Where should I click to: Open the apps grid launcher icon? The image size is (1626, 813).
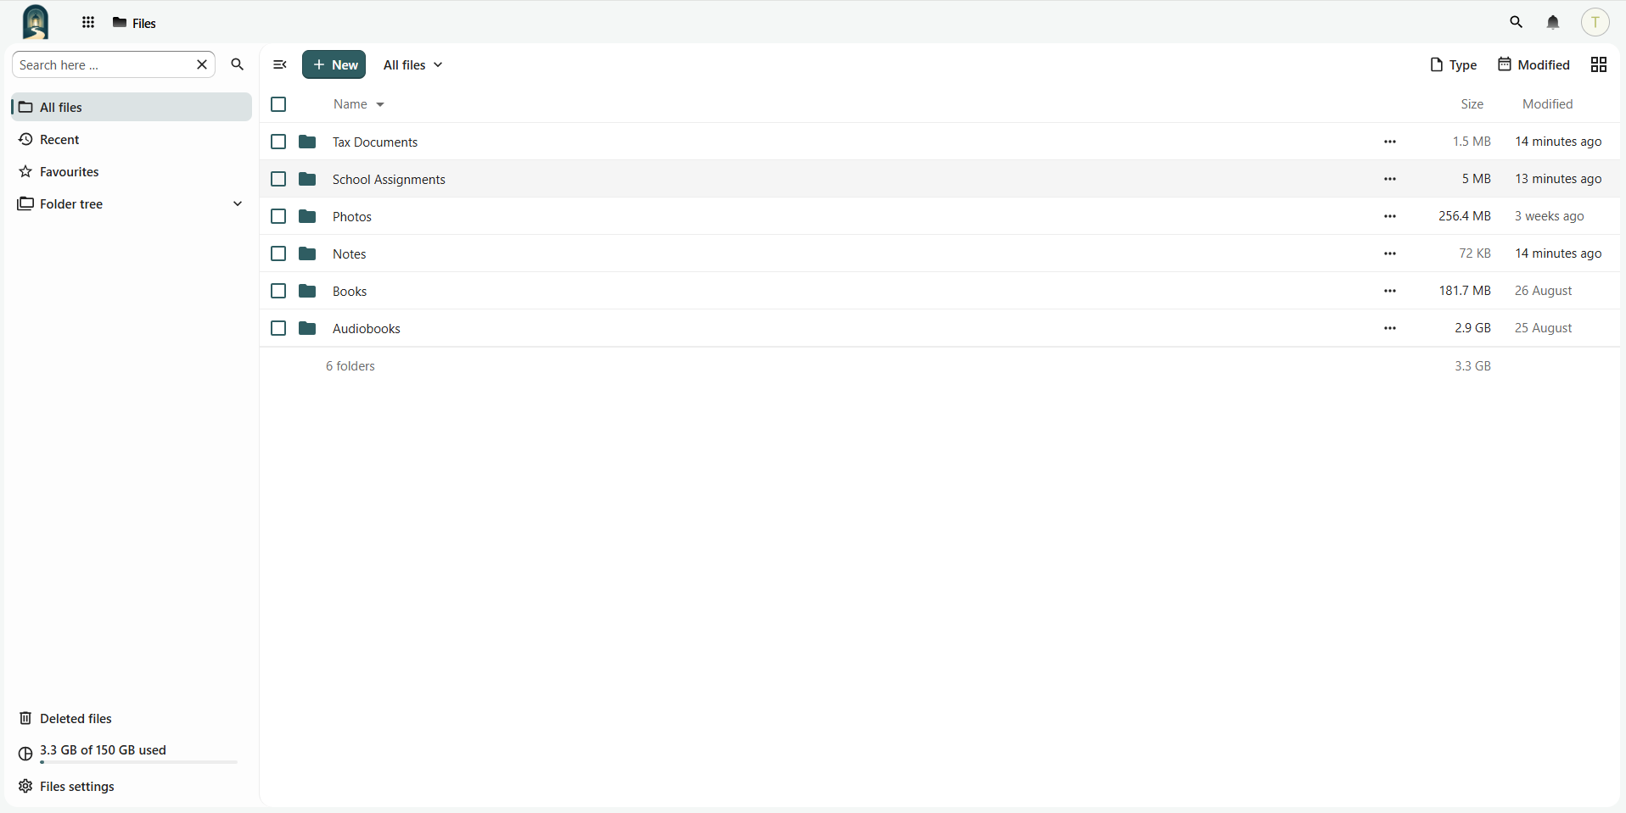[88, 23]
